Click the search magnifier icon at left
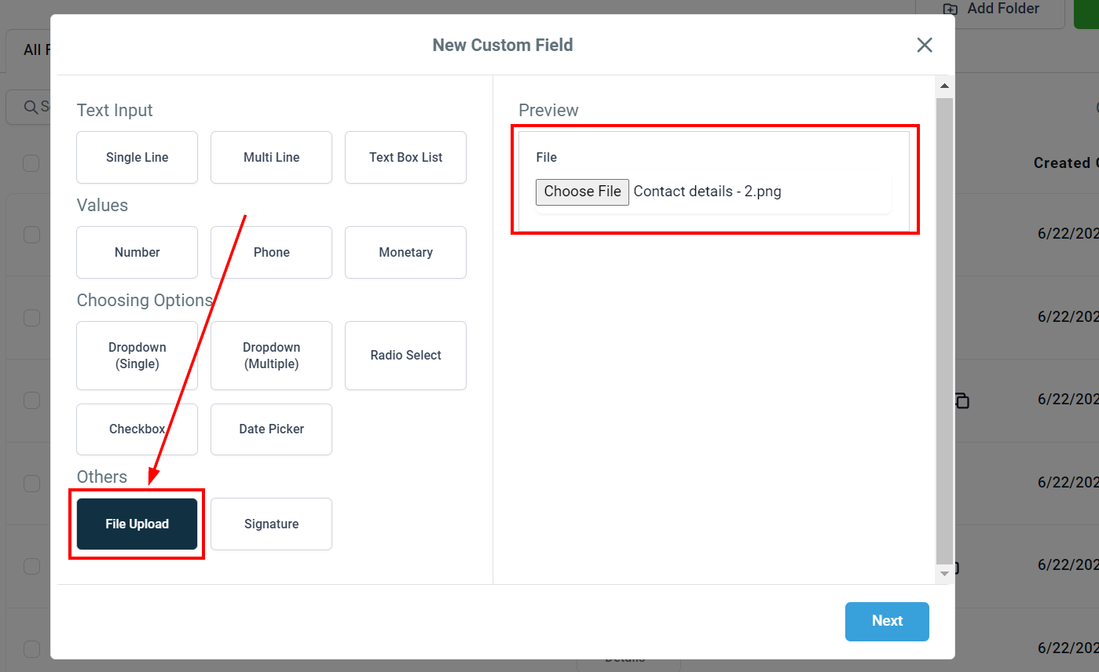 [x=31, y=107]
